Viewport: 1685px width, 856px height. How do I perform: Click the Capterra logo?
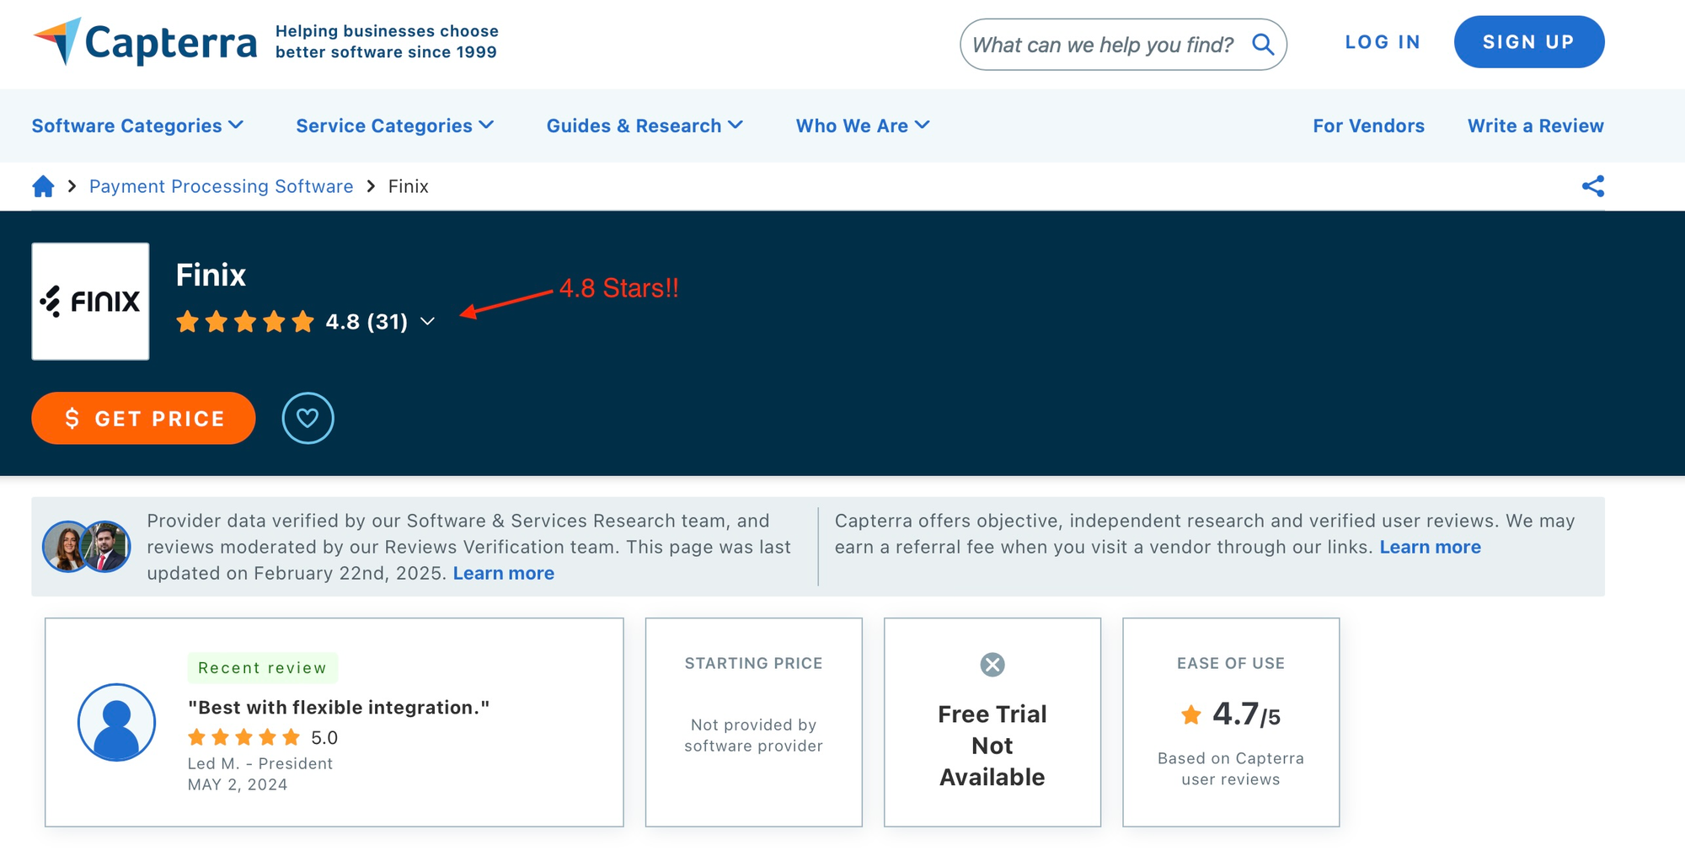coord(145,41)
